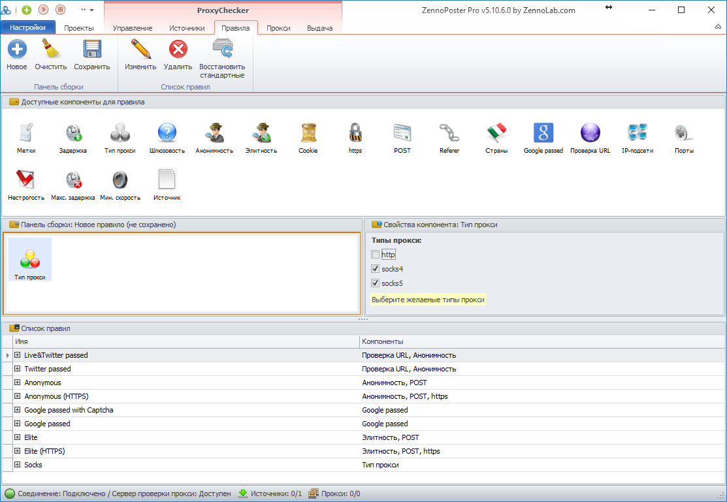The image size is (727, 502).
Task: Switch to the Проекты tab
Action: (x=79, y=28)
